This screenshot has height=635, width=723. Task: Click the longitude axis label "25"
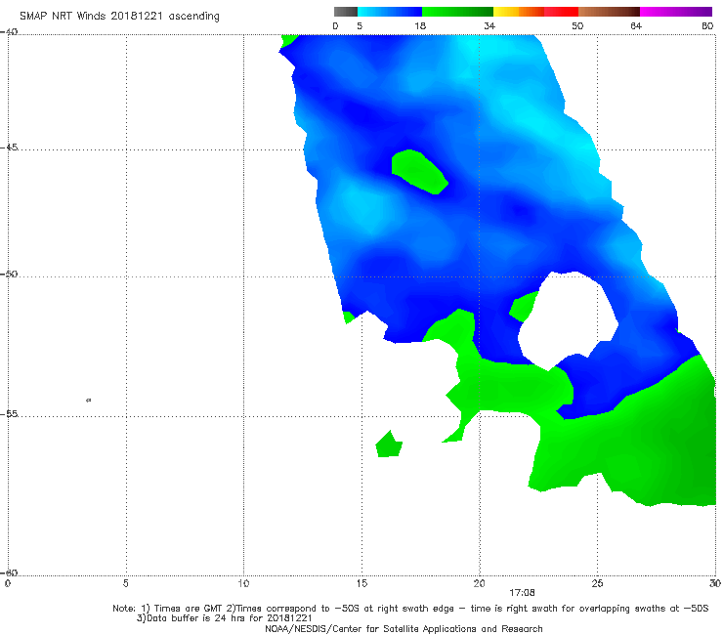[x=597, y=583]
